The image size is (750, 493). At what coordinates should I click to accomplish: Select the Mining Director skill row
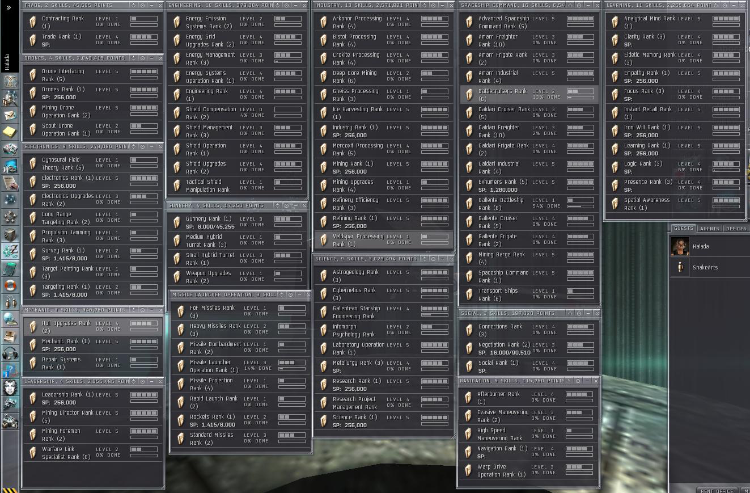[93, 416]
